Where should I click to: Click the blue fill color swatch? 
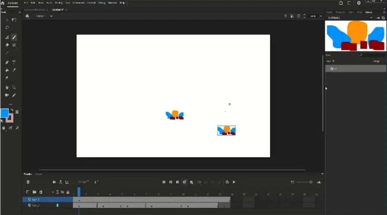pos(5,113)
